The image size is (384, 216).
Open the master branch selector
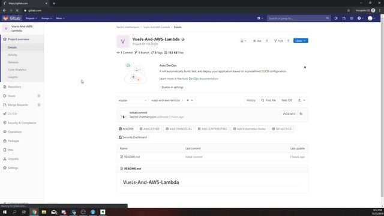133,100
